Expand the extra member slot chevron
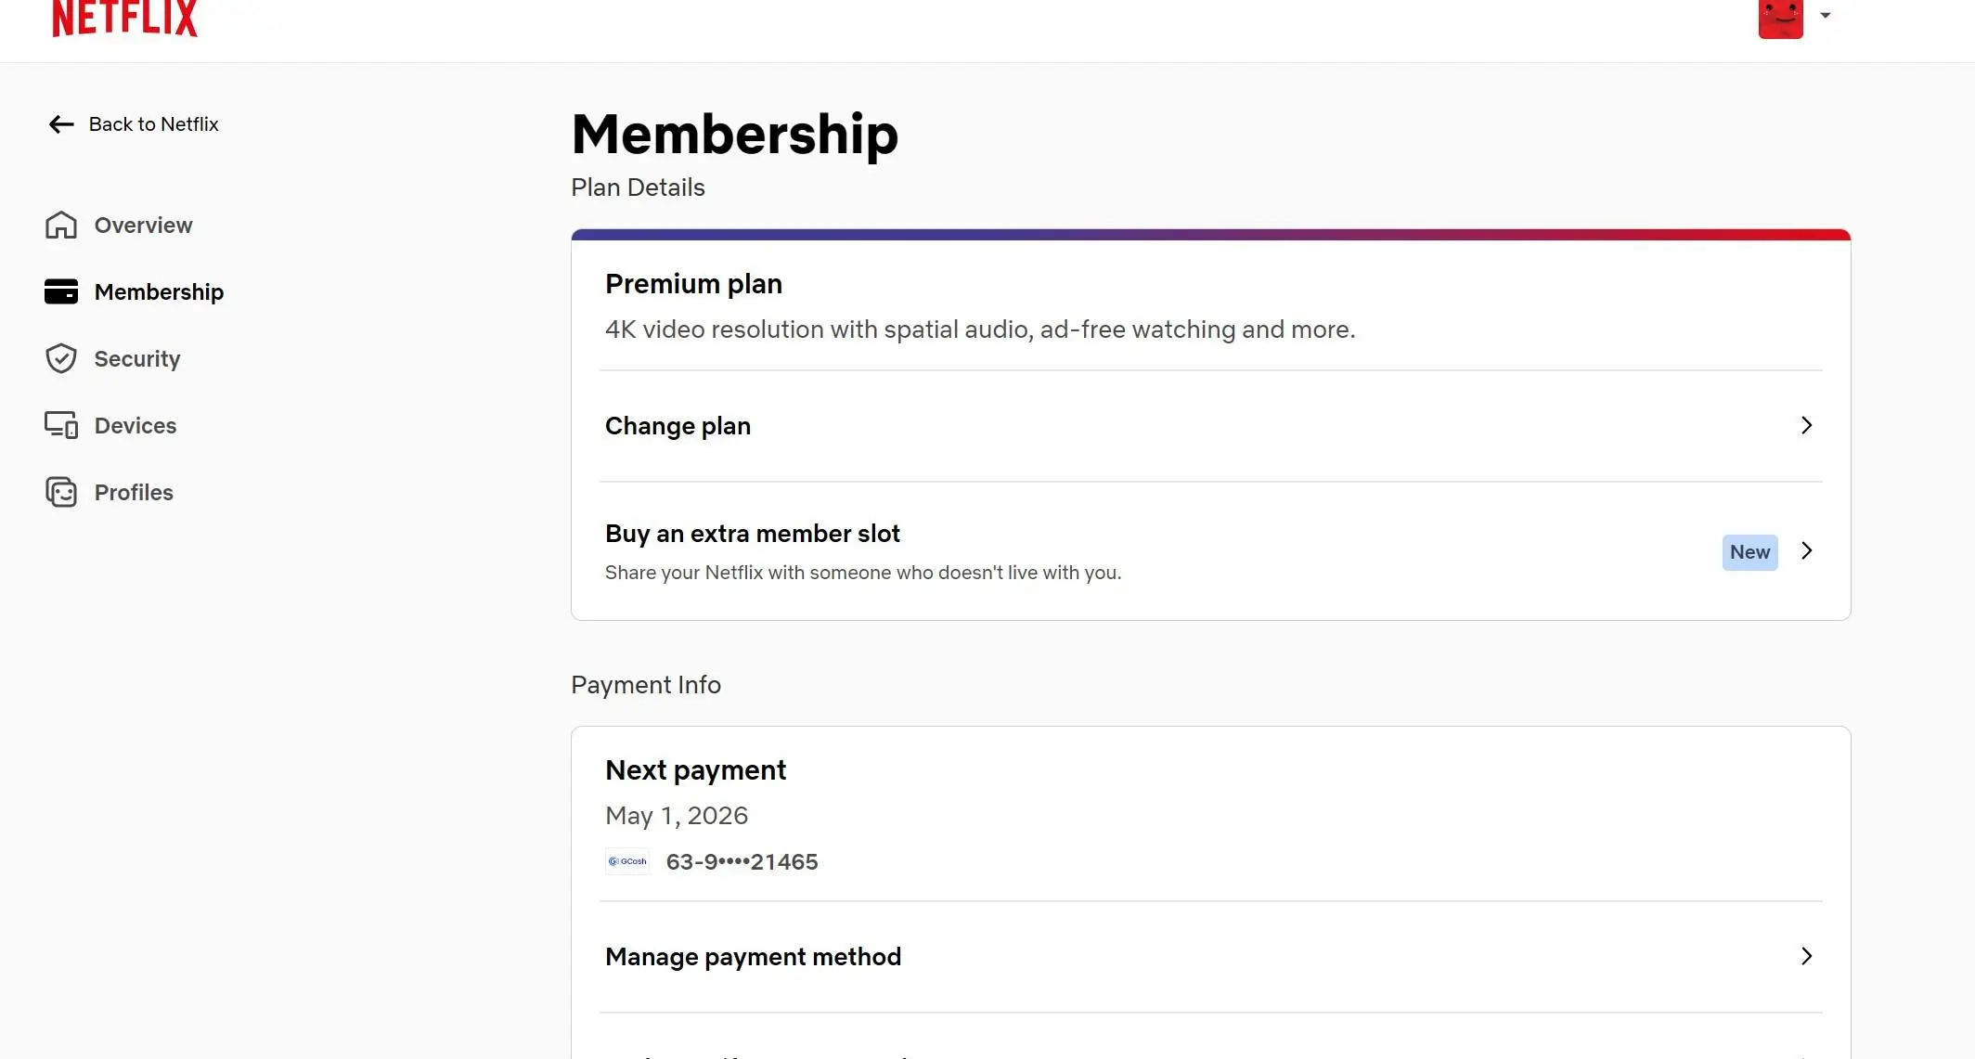Viewport: 1975px width, 1059px height. click(1806, 551)
